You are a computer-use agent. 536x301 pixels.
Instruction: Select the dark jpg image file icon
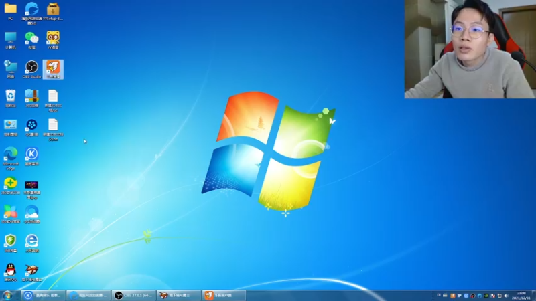(x=31, y=190)
